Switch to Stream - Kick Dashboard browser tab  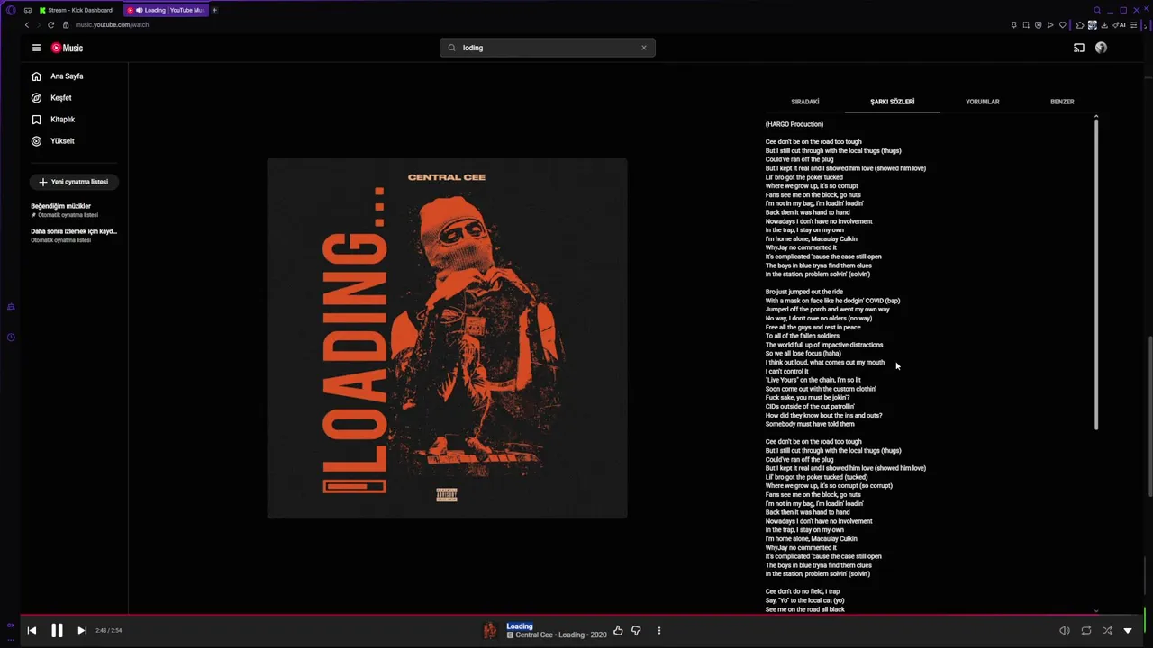tap(76, 10)
